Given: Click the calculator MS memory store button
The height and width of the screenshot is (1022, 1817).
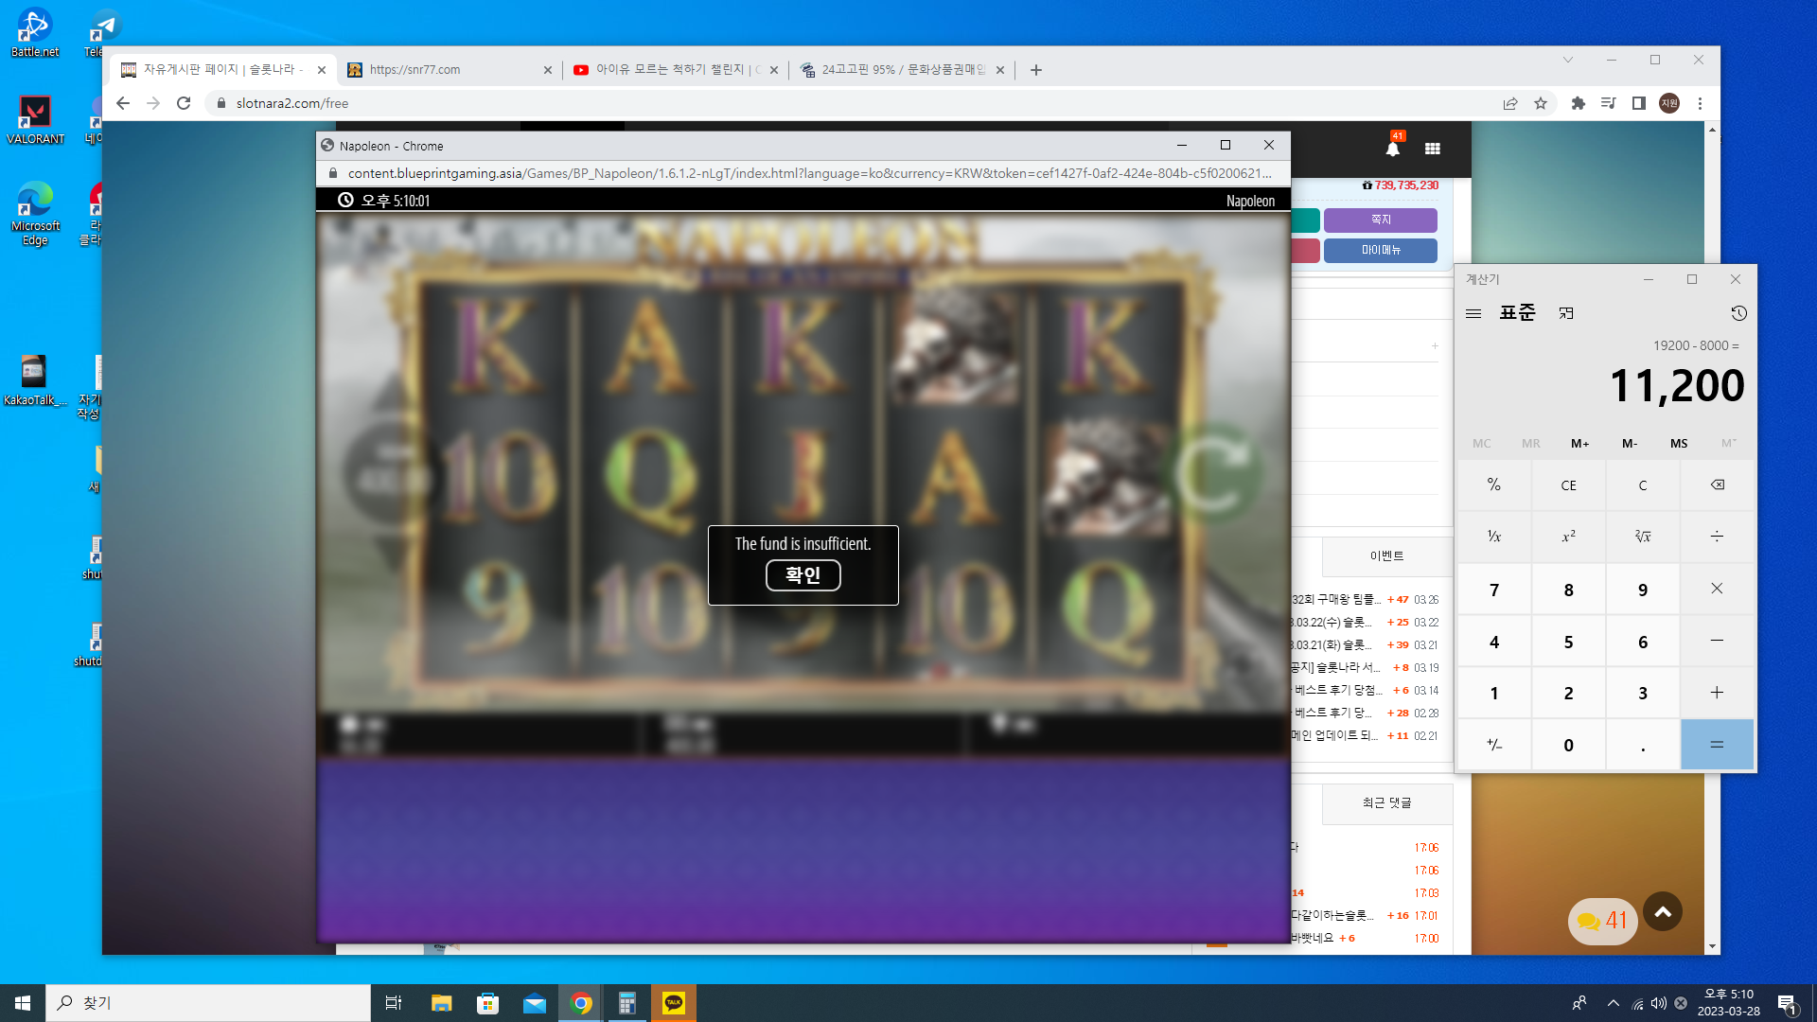Looking at the screenshot, I should click(1679, 443).
